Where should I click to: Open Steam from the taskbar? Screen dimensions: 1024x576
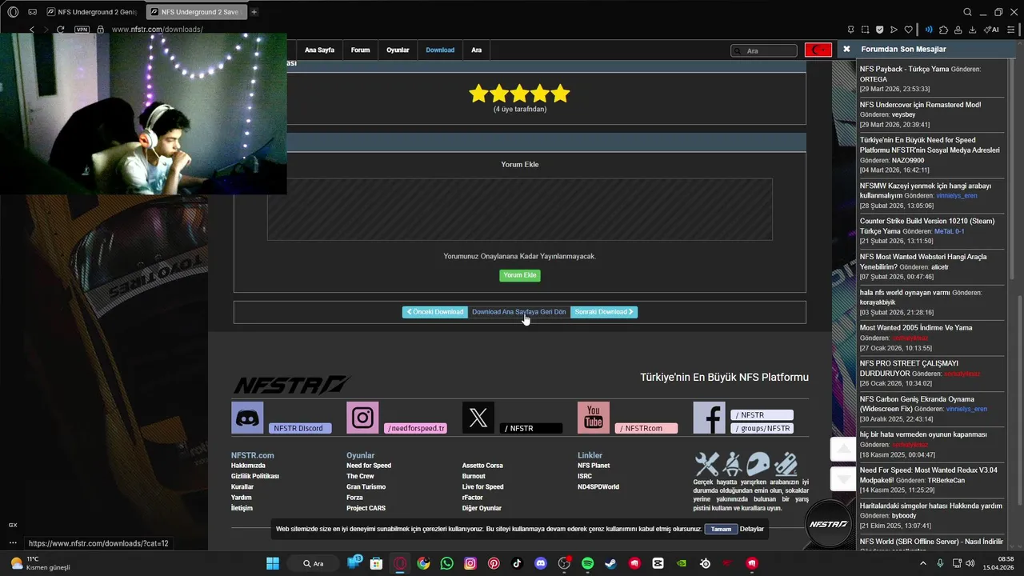tap(610, 563)
